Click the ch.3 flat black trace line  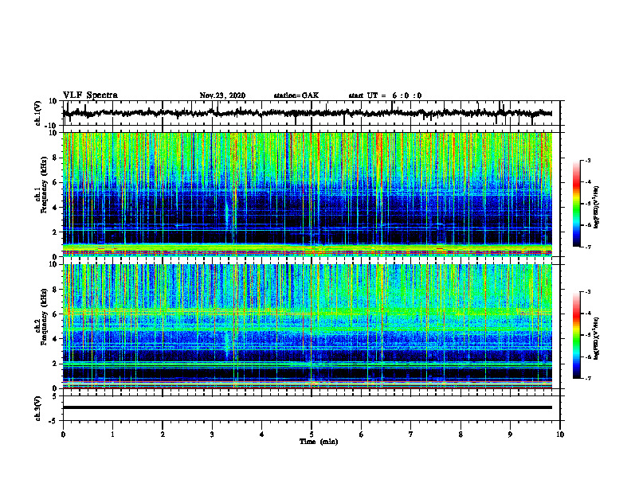click(x=308, y=407)
